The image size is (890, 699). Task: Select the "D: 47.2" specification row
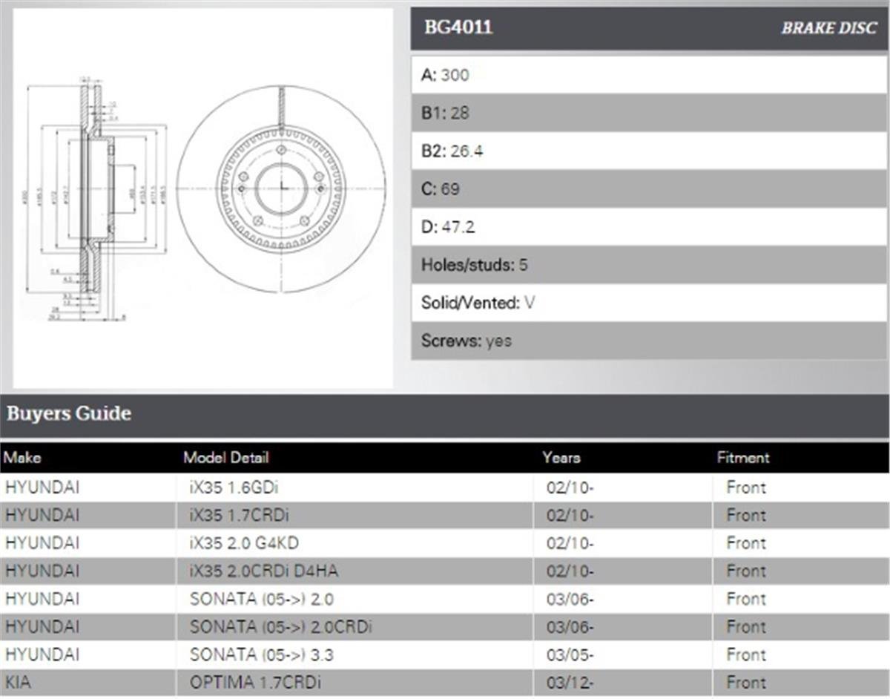tap(649, 227)
